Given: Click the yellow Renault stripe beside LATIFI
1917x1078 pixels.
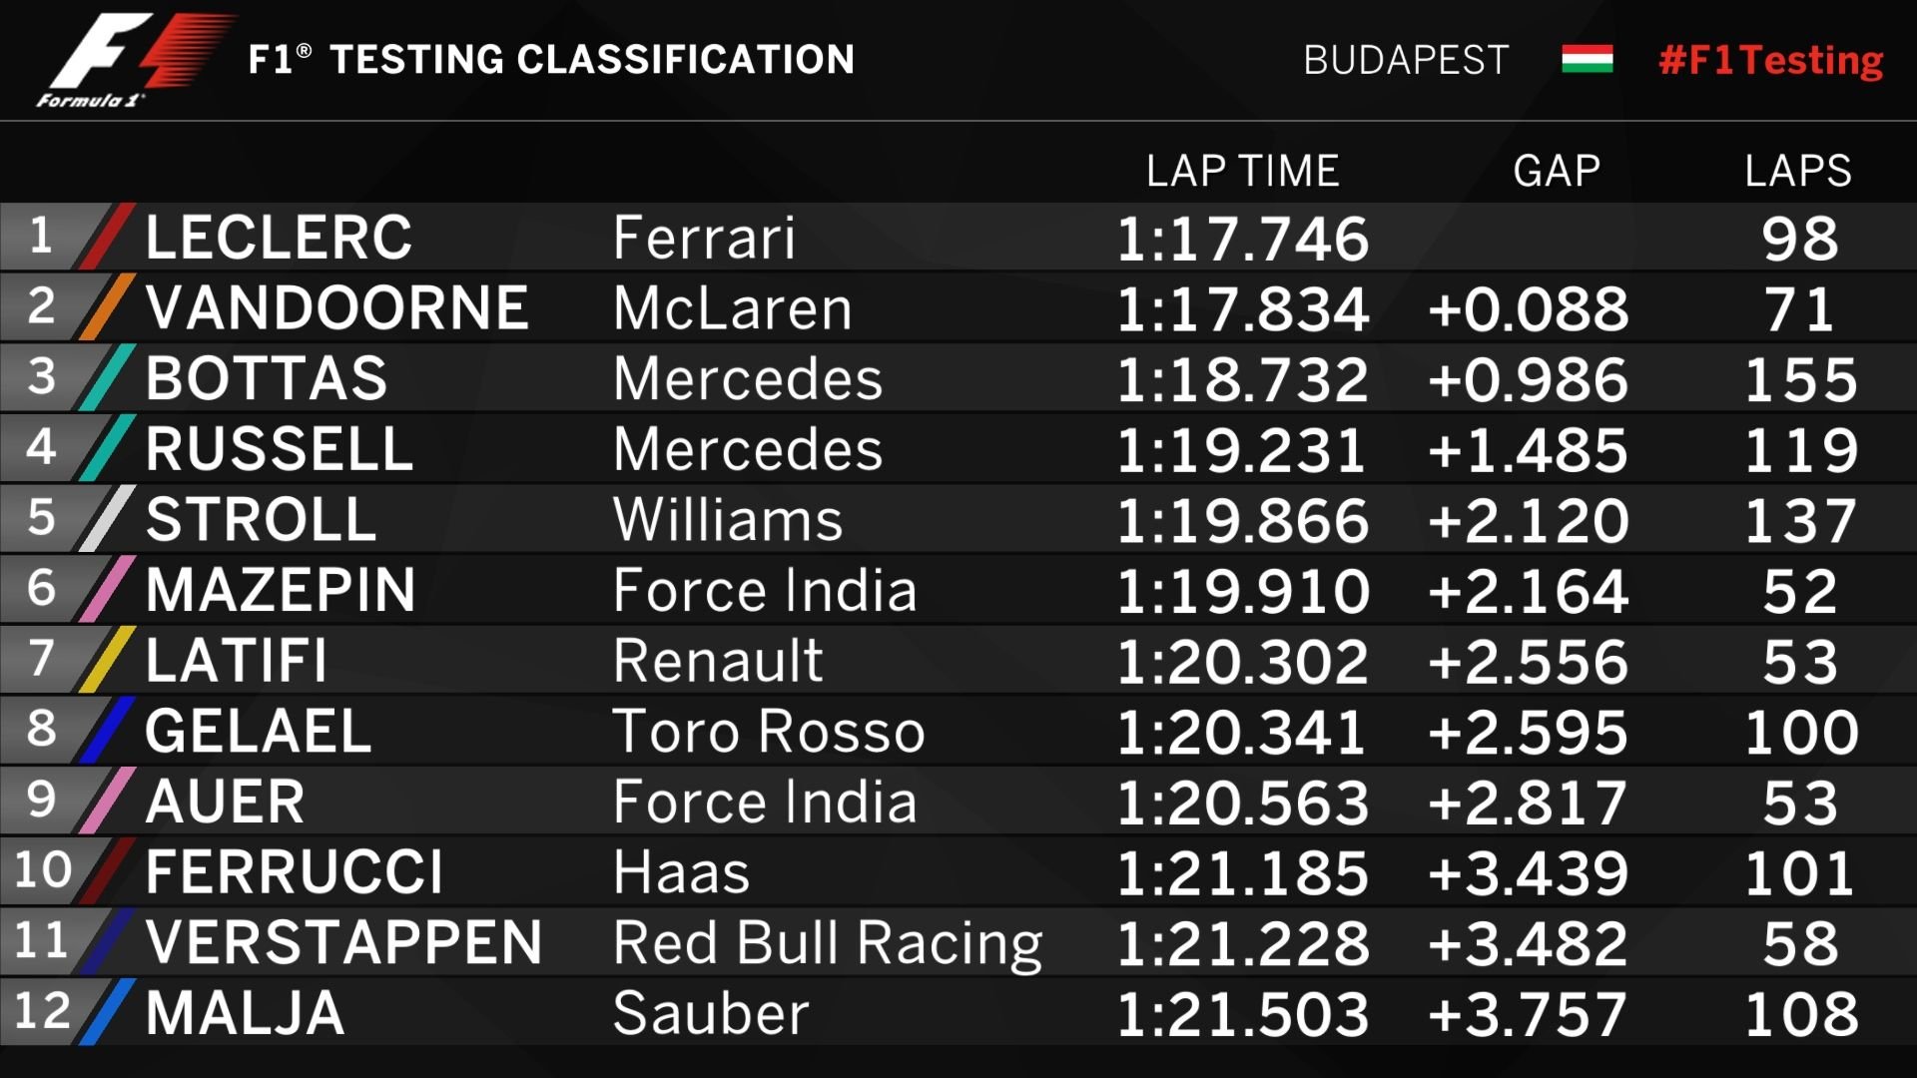Looking at the screenshot, I should point(108,660).
